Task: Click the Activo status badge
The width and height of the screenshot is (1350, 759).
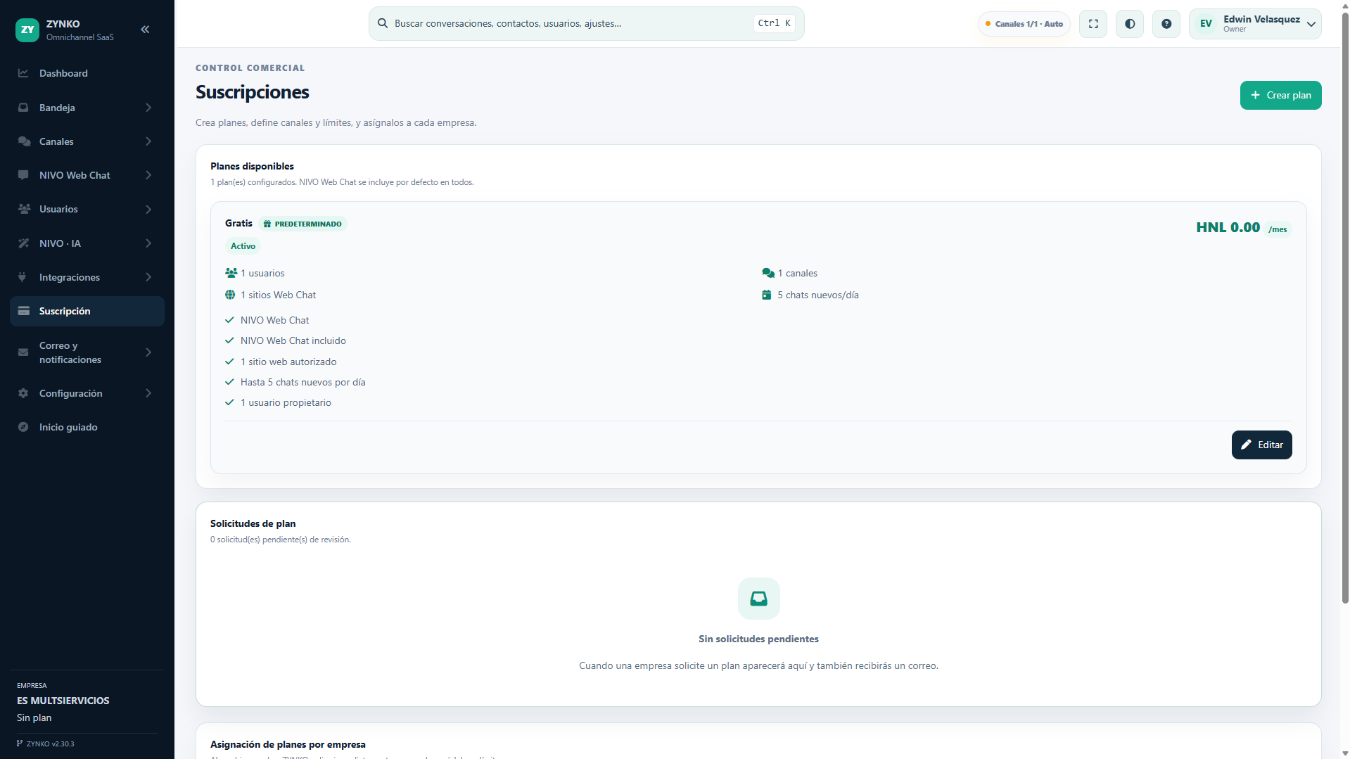Action: click(243, 246)
